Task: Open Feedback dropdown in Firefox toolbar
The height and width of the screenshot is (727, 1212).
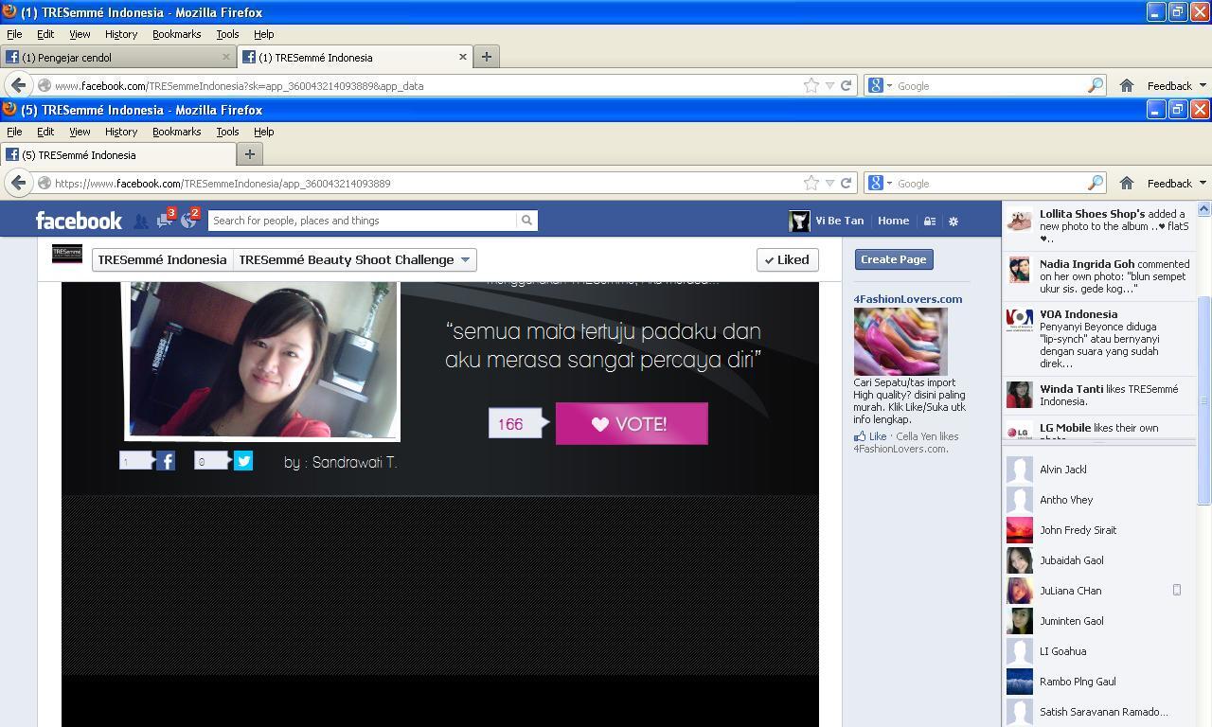Action: click(1176, 184)
